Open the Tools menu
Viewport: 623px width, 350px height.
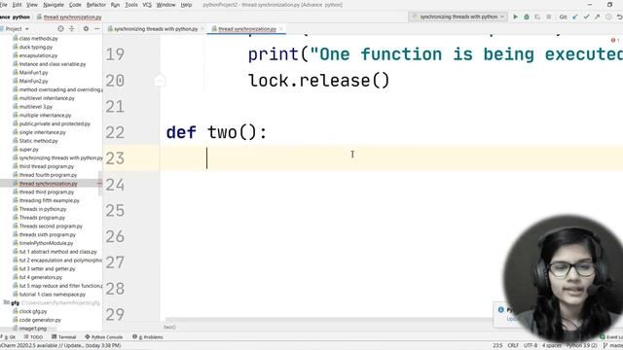coord(131,5)
